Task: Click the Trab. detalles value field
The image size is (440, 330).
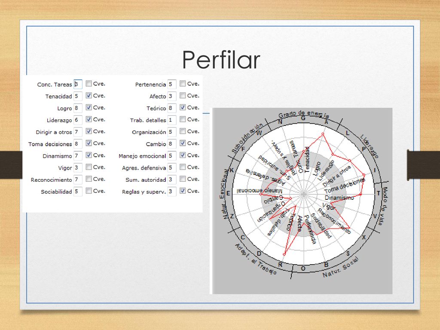Action: 172,120
